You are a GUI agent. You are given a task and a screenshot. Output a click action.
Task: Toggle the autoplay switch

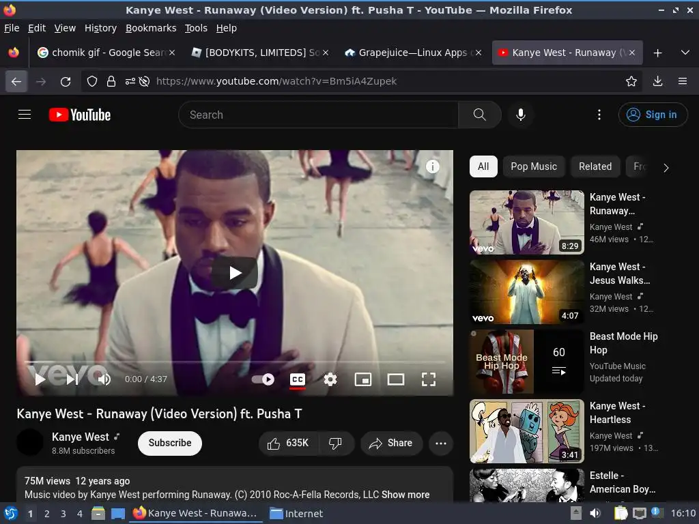263,379
